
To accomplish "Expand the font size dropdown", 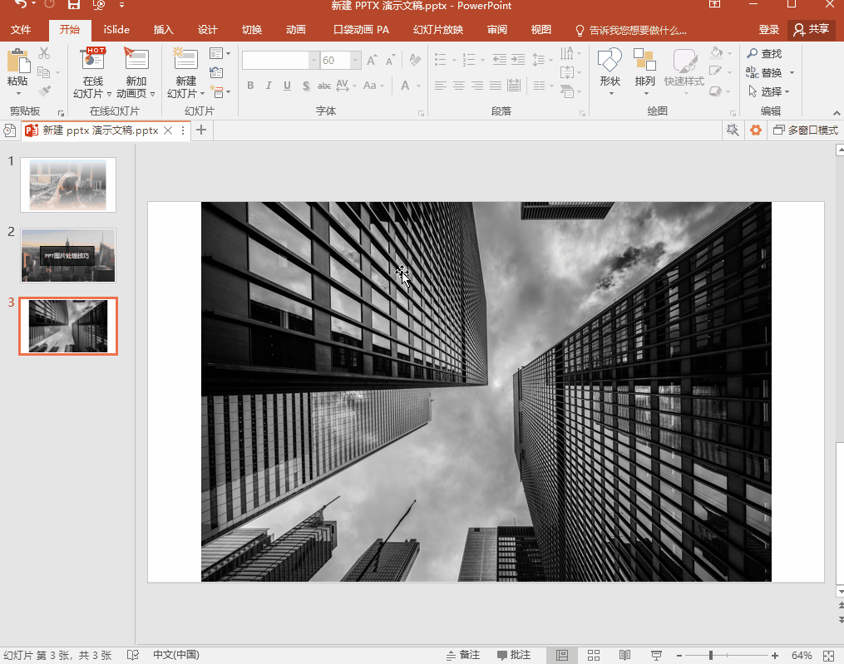I will tap(356, 61).
